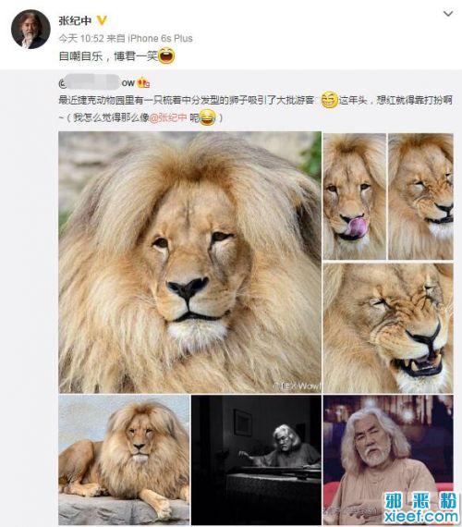The width and height of the screenshot is (462, 527).
Task: Click the laughing emoji after 博君一笑
Action: (x=166, y=55)
